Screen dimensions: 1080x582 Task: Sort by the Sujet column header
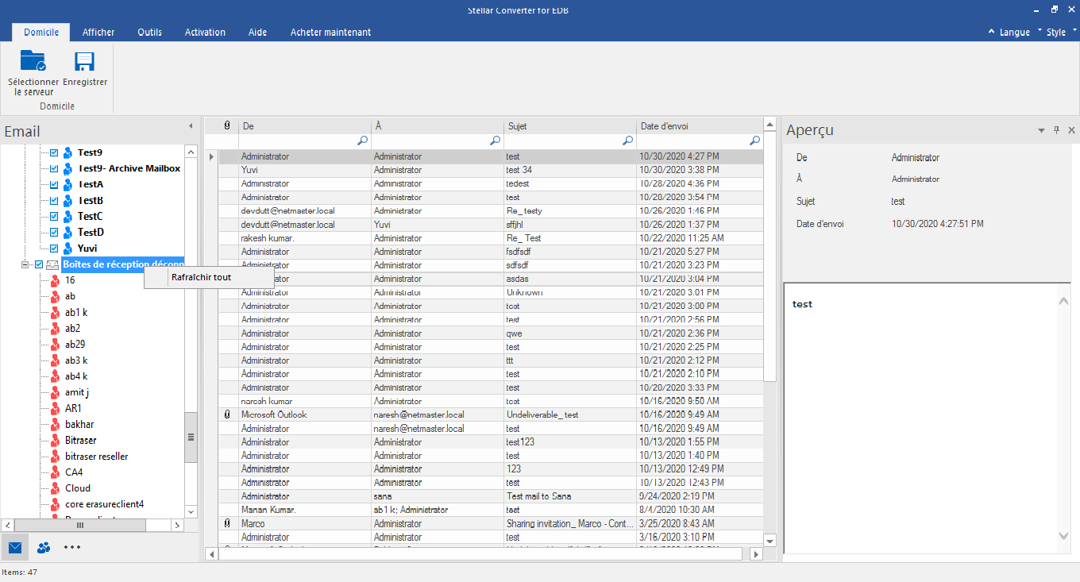569,125
